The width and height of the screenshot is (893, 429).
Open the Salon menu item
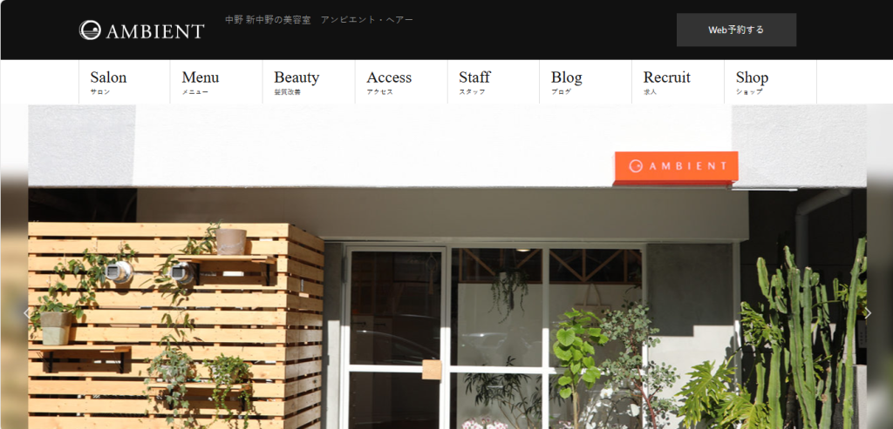tap(124, 82)
